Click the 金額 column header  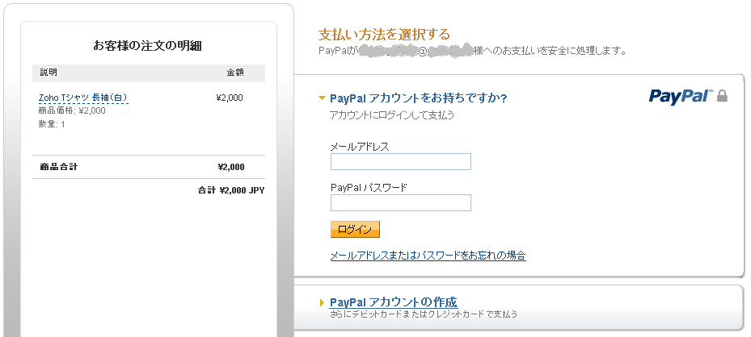(235, 73)
